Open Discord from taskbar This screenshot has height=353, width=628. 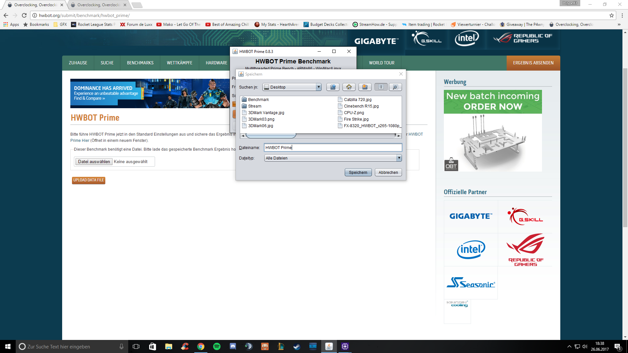pos(233,346)
